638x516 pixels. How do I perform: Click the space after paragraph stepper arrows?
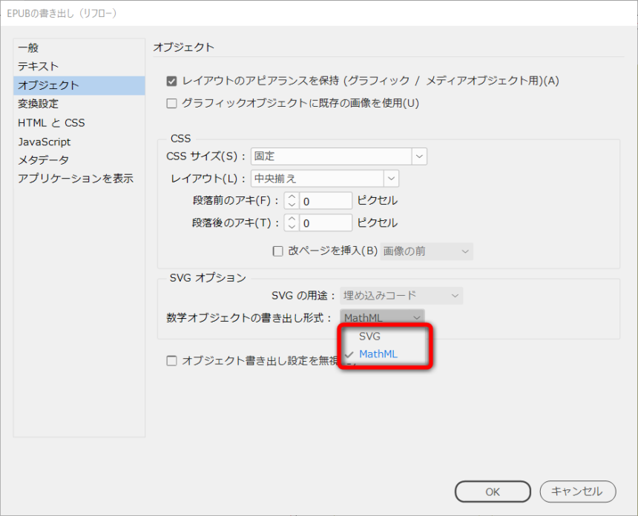click(x=292, y=223)
